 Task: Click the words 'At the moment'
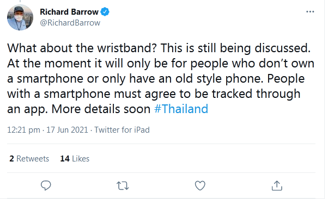[49, 63]
